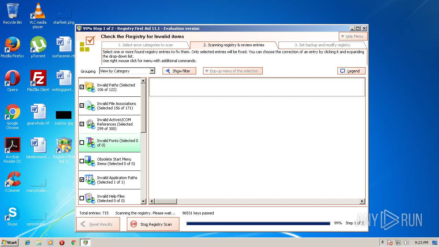439x247 pixels.
Task: Open Windows Explorer folder in taskbar
Action: (39, 243)
